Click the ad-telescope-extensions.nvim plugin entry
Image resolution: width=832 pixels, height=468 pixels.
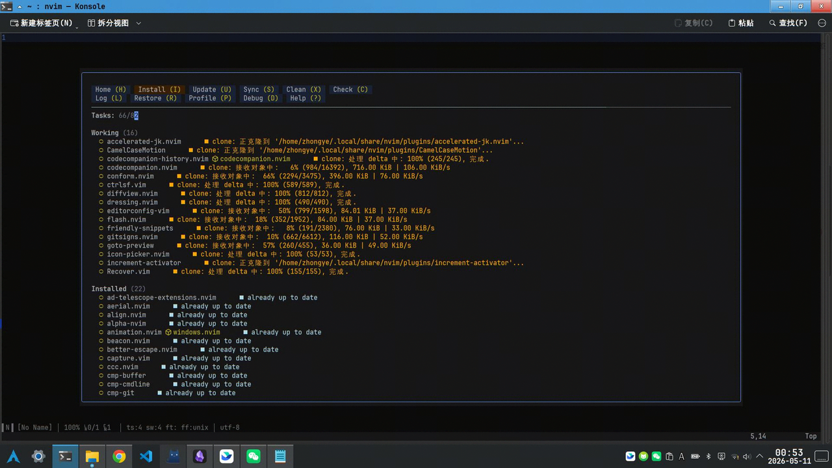click(162, 298)
